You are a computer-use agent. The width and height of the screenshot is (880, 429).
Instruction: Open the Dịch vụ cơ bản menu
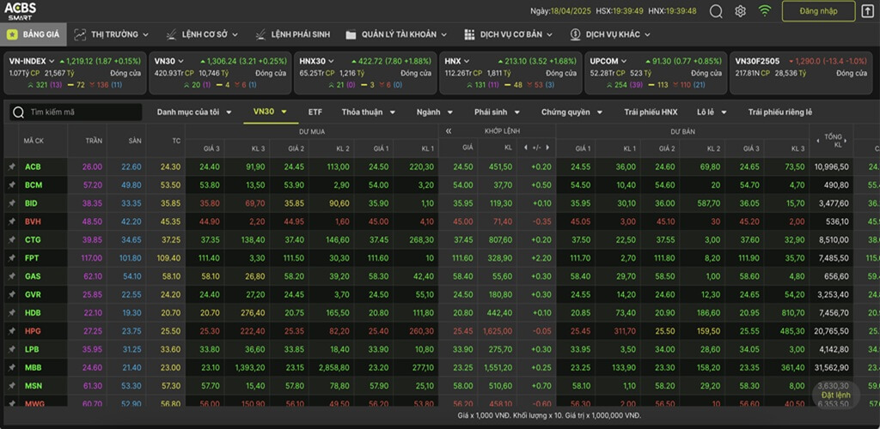point(509,34)
